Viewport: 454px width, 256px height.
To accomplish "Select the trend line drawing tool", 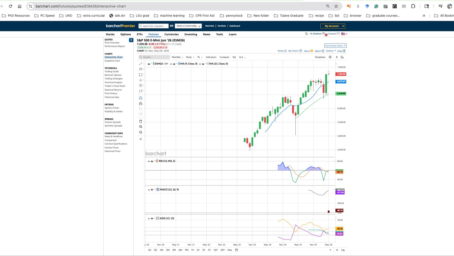I will pos(140,64).
